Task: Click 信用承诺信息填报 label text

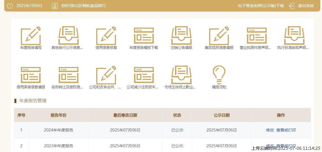Action: click(x=31, y=87)
